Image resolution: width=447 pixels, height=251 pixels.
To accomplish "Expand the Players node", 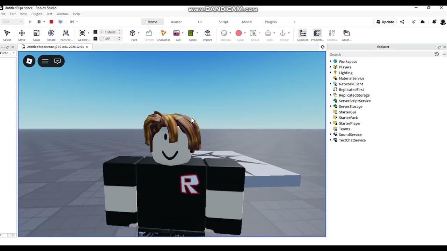I will coord(330,67).
